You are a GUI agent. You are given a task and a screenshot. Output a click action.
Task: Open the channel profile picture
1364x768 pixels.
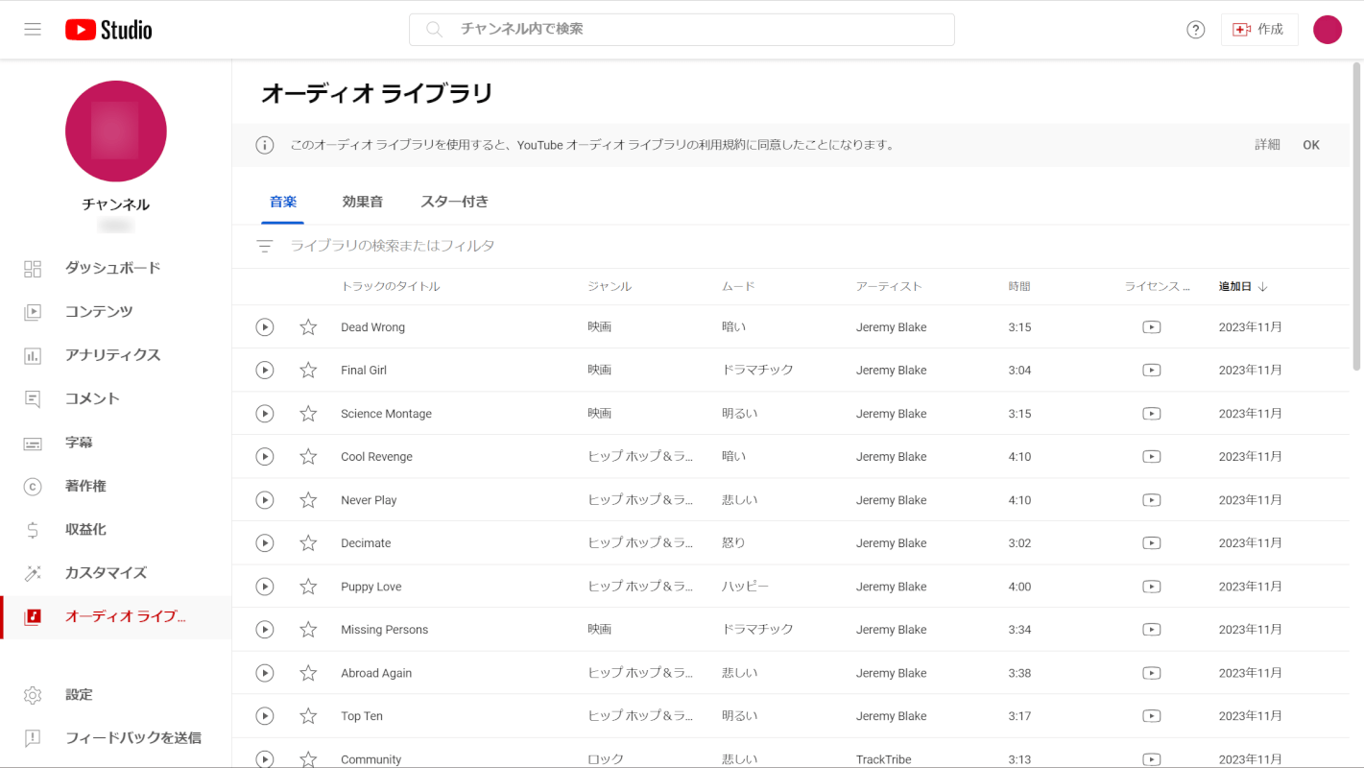tap(116, 132)
